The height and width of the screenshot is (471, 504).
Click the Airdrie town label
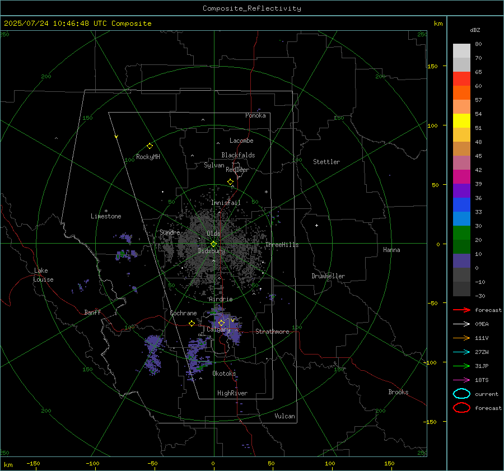[x=221, y=299]
